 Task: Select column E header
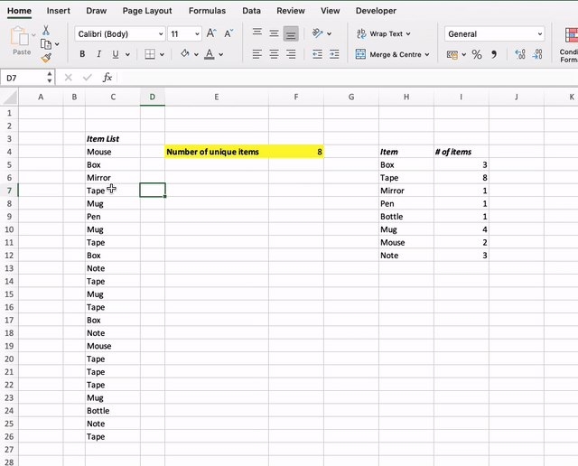(217, 97)
